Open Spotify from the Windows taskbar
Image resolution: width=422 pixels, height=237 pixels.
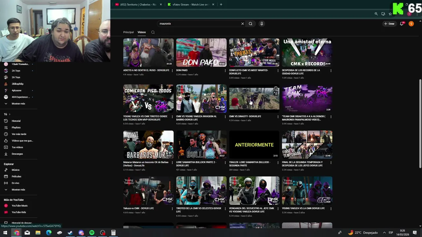(x=92, y=233)
